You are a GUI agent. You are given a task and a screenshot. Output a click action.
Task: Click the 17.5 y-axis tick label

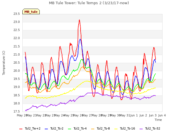tap(17, 111)
